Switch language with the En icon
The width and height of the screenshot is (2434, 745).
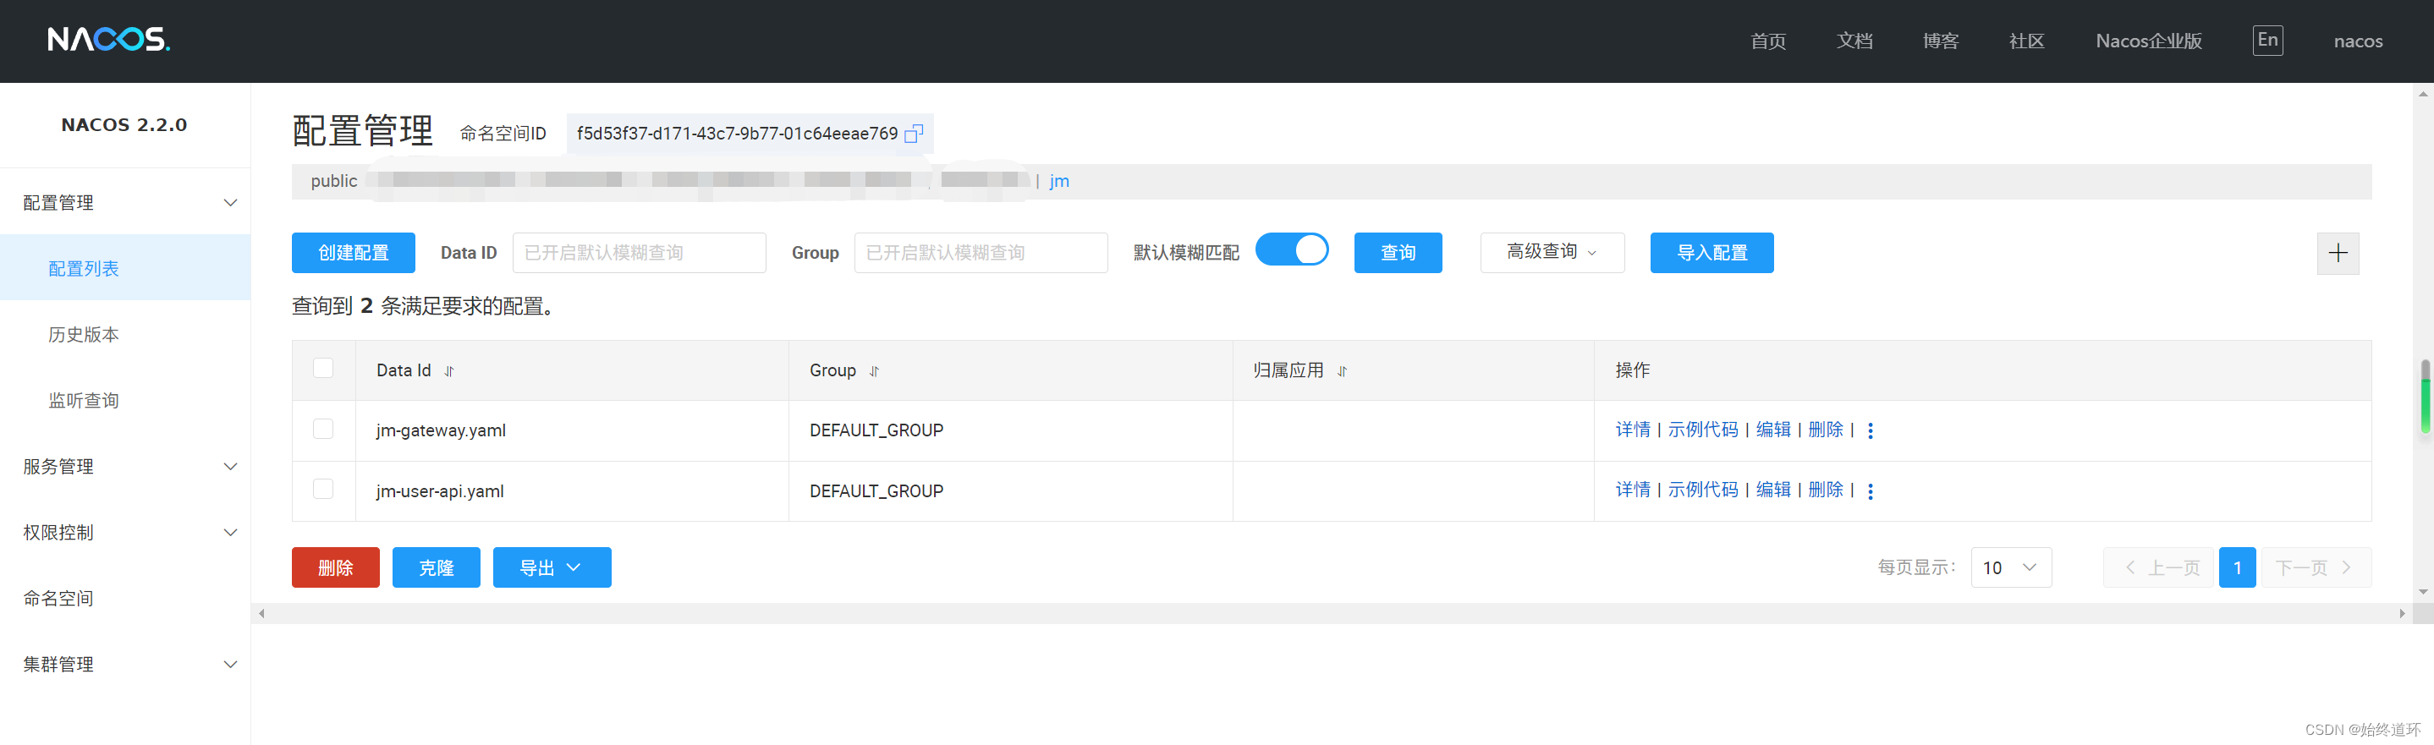coord(2267,41)
